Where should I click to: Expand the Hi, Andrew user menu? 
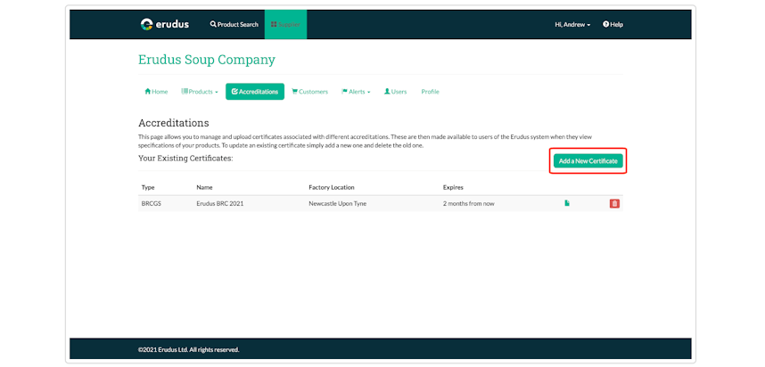point(572,24)
